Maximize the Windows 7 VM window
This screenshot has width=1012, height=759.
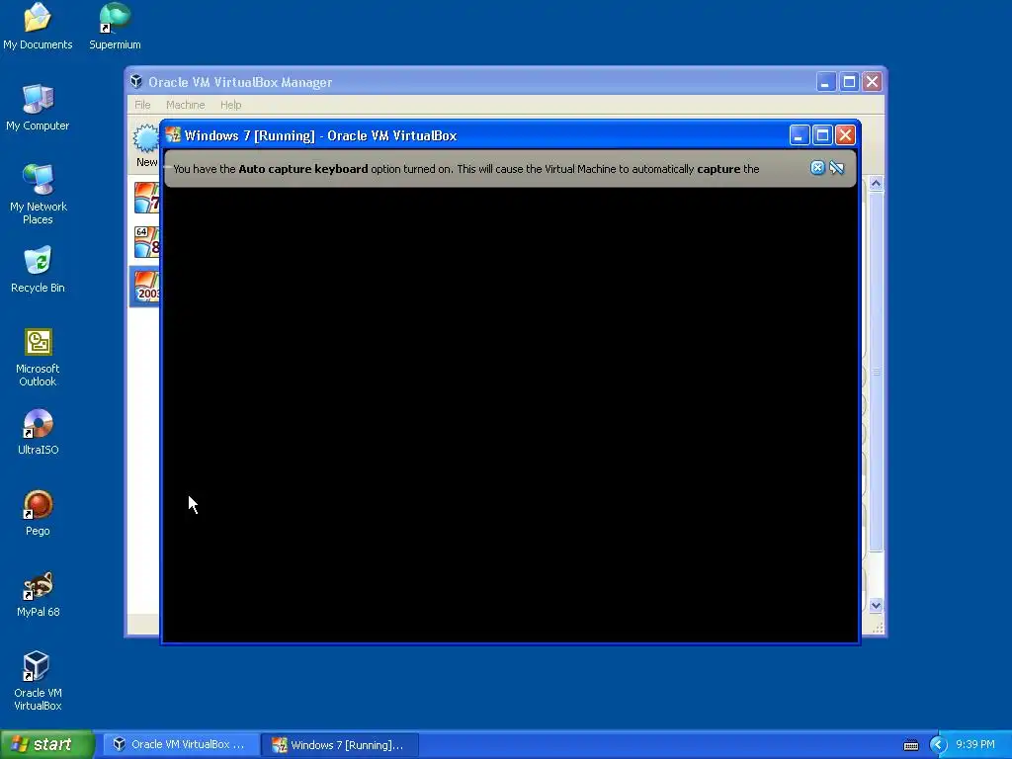[x=822, y=134]
